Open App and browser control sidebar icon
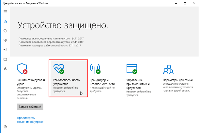 (5, 59)
